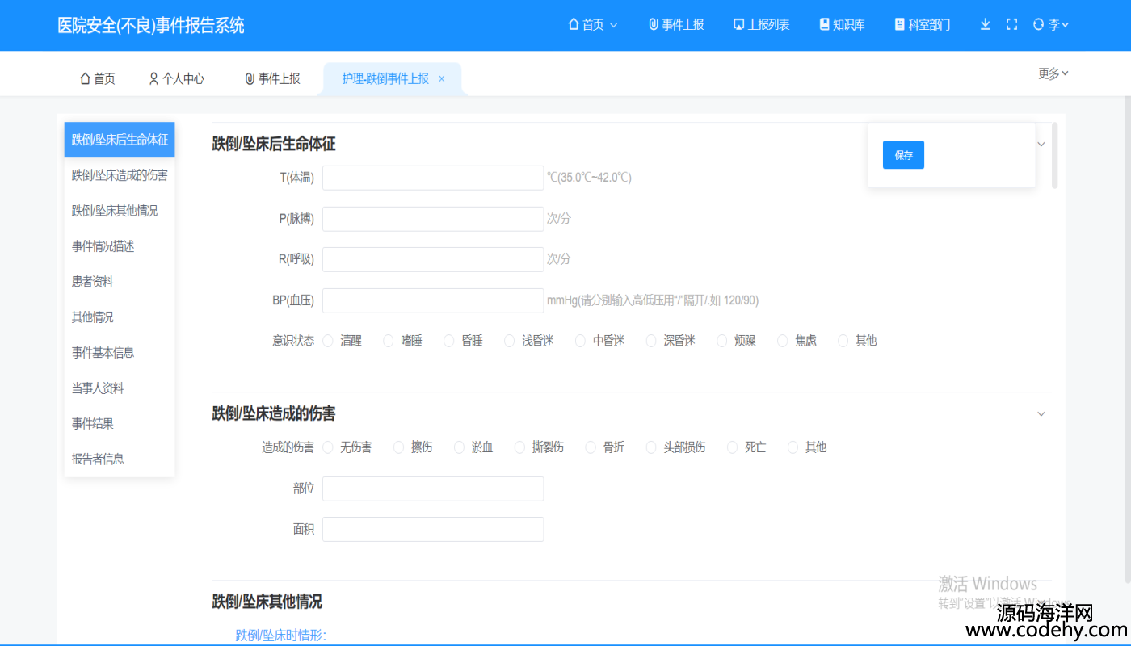Click the 个人中心 user icon tab
The height and width of the screenshot is (646, 1131).
pos(153,78)
